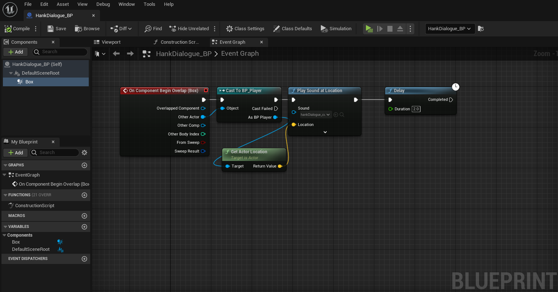Save the blueprint with Save button
The width and height of the screenshot is (558, 292).
(57, 29)
